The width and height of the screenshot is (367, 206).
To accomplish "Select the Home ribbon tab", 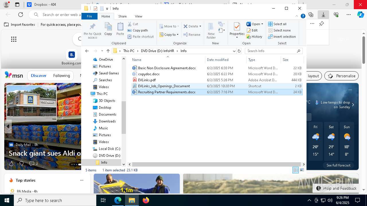I will click(x=106, y=16).
